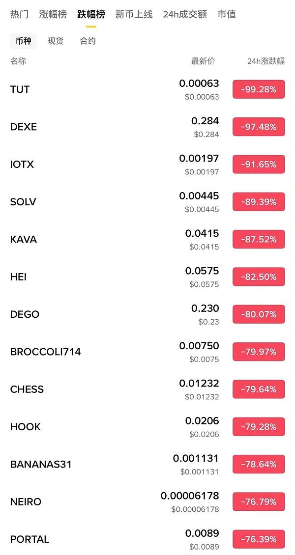The height and width of the screenshot is (555, 295).
Task: Select the 合约 filter
Action: pos(88,41)
